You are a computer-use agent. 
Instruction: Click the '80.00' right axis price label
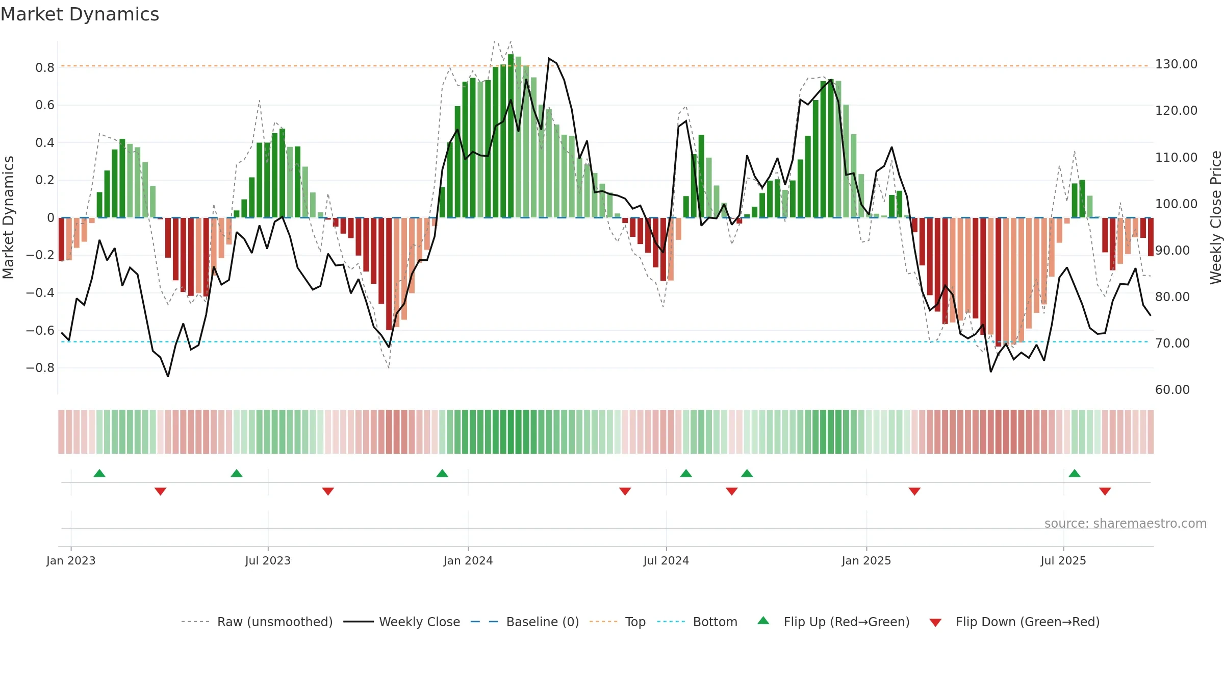[x=1172, y=297]
